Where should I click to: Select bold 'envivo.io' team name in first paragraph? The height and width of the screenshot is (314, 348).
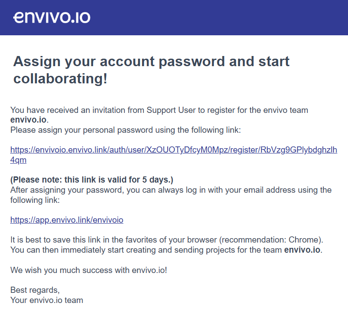point(28,120)
